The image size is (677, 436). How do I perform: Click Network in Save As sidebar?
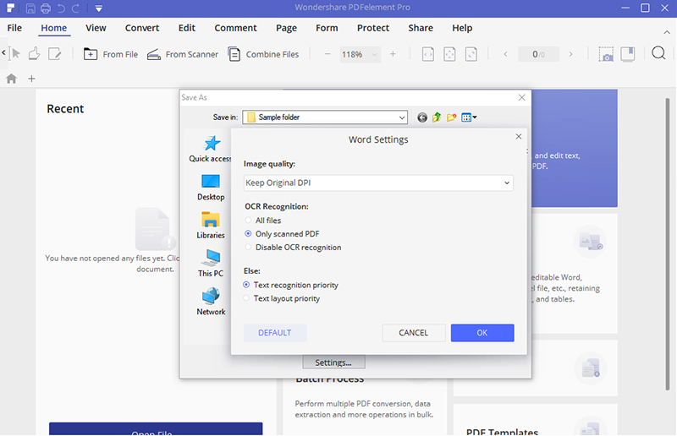211,302
